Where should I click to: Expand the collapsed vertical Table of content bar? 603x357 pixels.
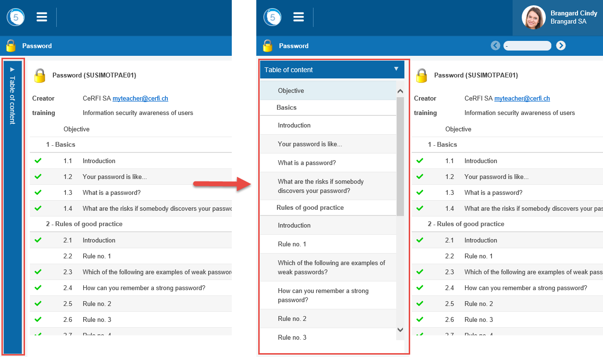coord(13,207)
